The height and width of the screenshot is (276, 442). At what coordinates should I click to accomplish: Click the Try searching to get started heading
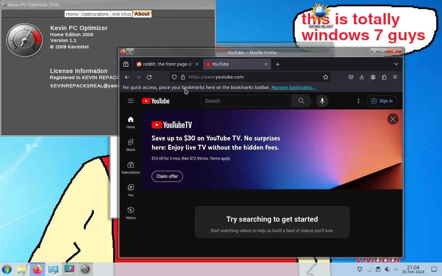coord(272,219)
